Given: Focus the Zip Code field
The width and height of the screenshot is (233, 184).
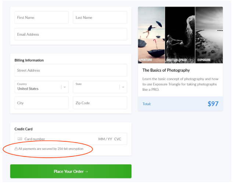Looking at the screenshot, I should point(100,103).
